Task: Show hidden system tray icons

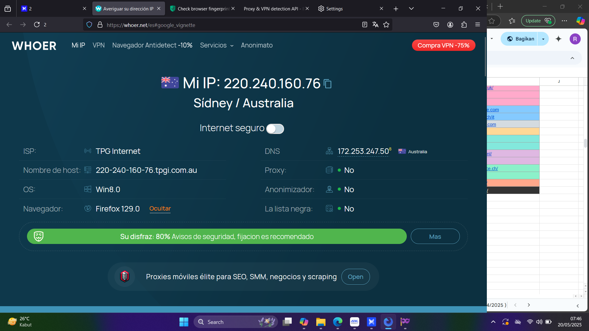Action: 493,322
